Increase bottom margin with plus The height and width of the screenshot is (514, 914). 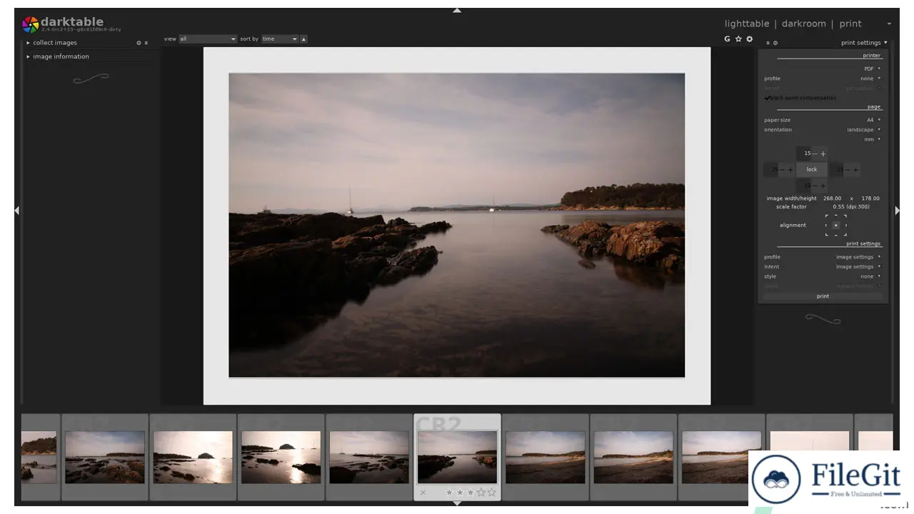tap(823, 186)
